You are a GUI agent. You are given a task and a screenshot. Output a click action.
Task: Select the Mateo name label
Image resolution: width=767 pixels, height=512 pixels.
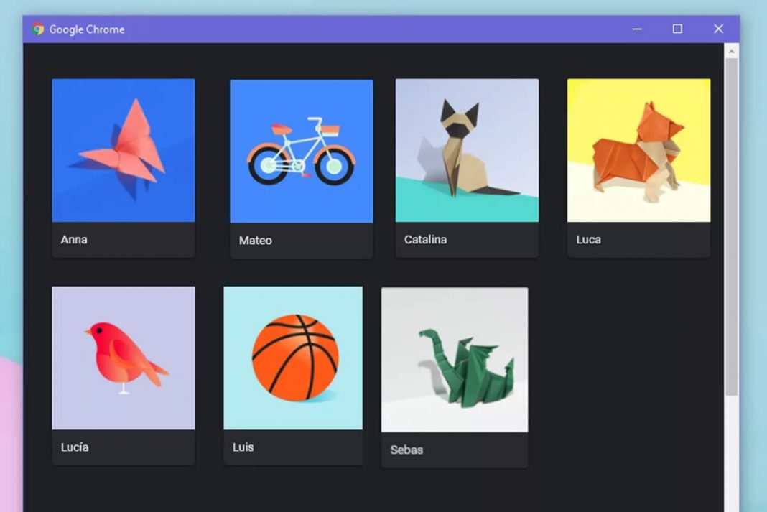[255, 241]
